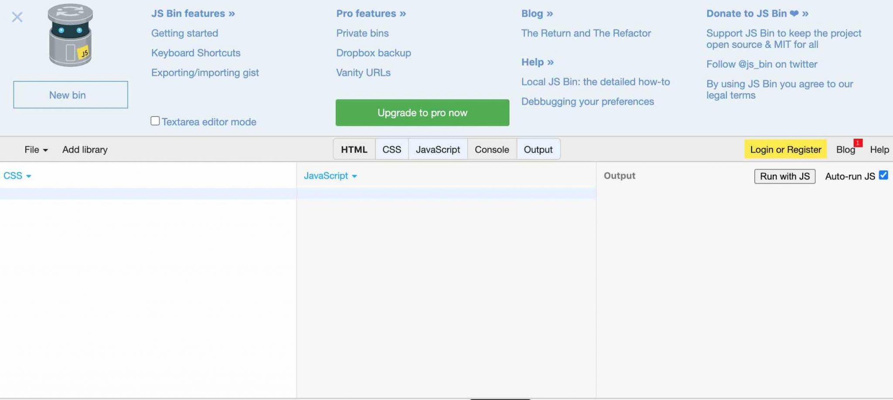The image size is (893, 400).
Task: Open Debbugging your preferences link
Action: [587, 101]
